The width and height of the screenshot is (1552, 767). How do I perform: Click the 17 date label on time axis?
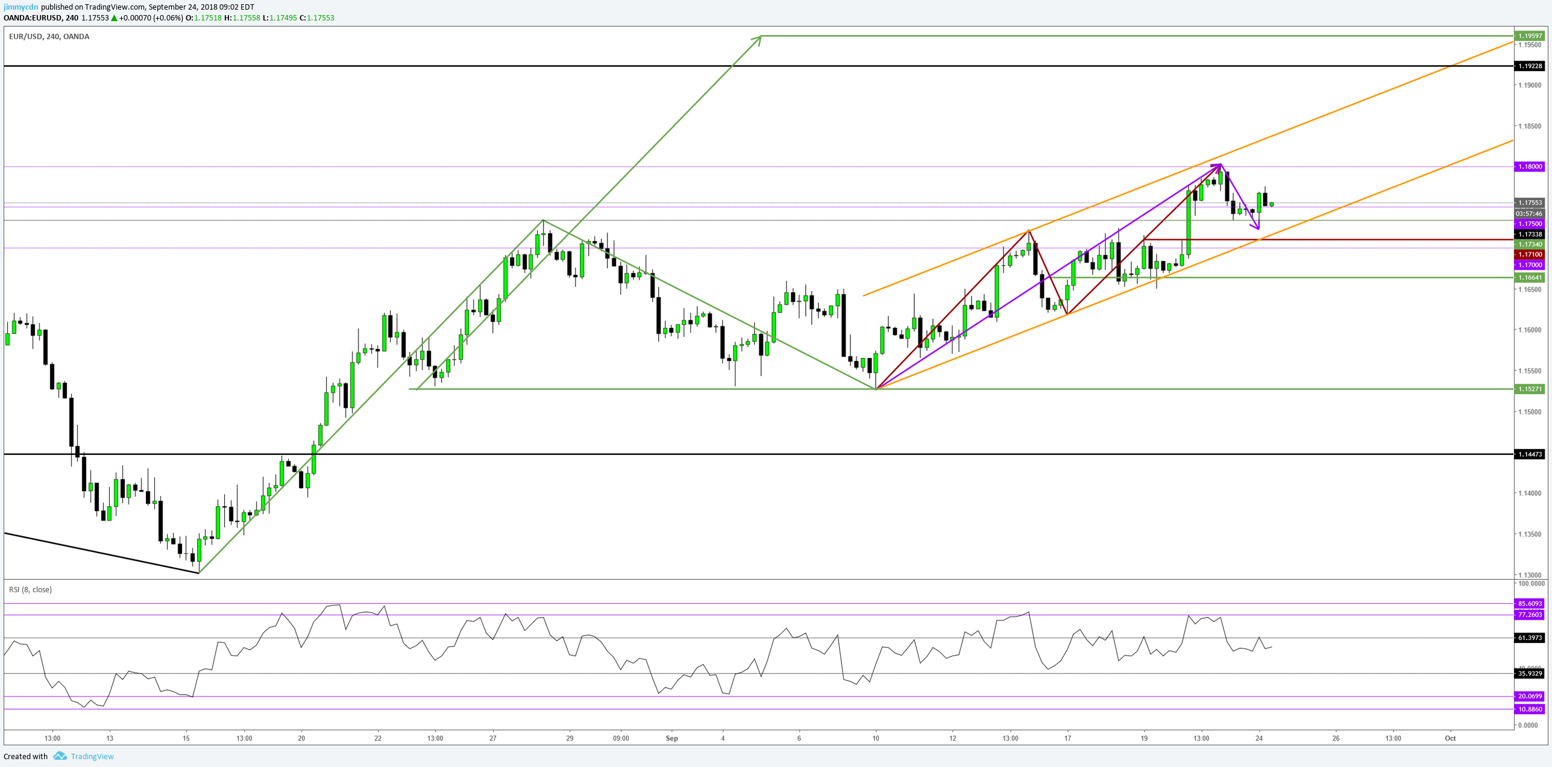[x=1067, y=738]
